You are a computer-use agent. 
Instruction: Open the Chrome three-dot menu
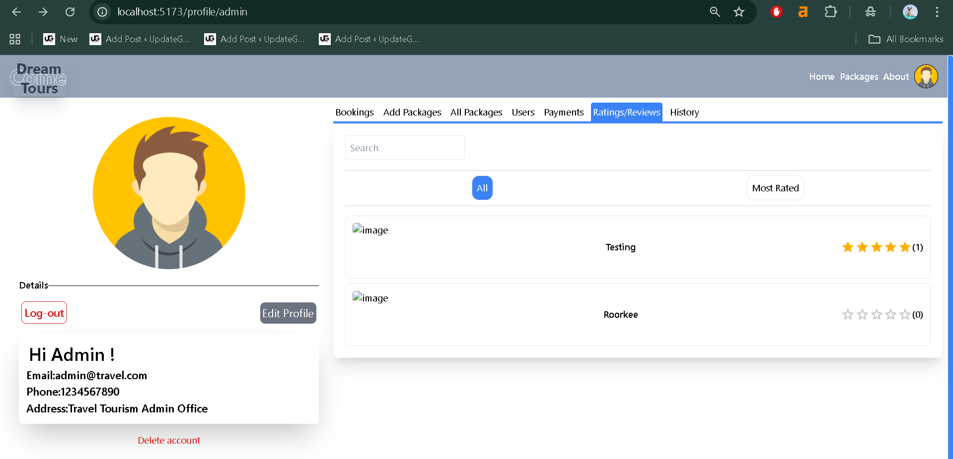click(937, 12)
